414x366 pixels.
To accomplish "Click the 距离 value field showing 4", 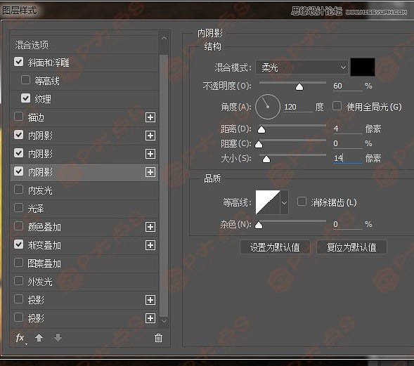I will click(347, 129).
